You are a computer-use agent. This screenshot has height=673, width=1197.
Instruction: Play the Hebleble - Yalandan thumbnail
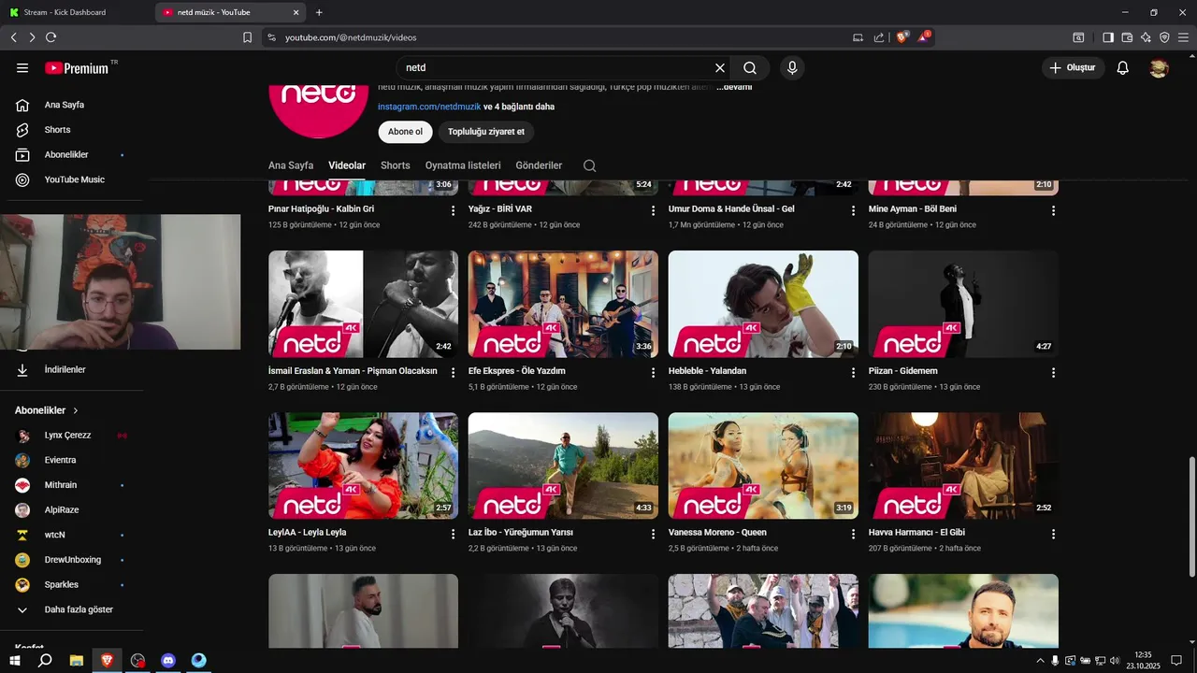[763, 304]
